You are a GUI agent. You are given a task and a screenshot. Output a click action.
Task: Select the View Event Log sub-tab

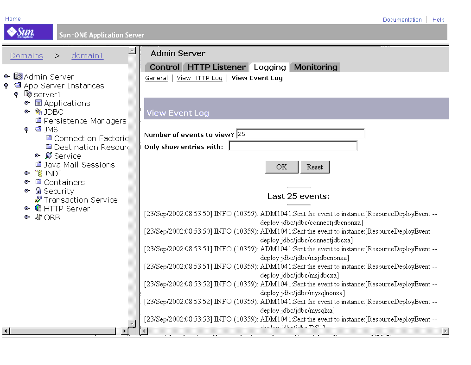[257, 78]
